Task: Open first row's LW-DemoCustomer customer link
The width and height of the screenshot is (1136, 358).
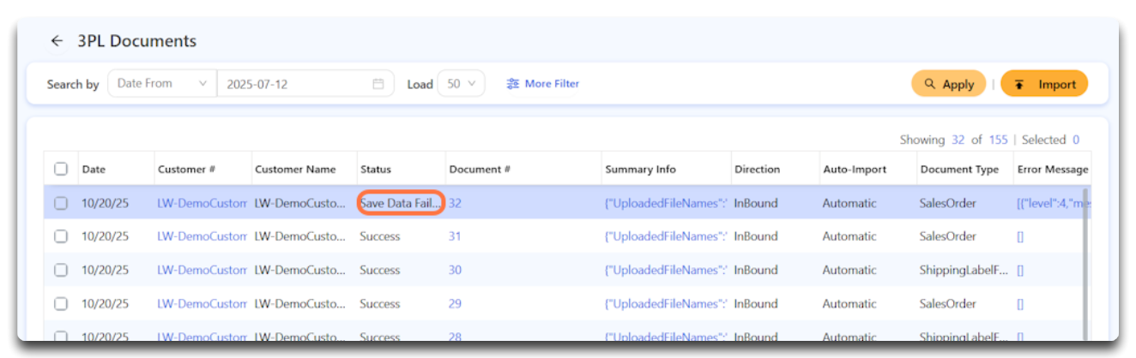Action: tap(202, 203)
